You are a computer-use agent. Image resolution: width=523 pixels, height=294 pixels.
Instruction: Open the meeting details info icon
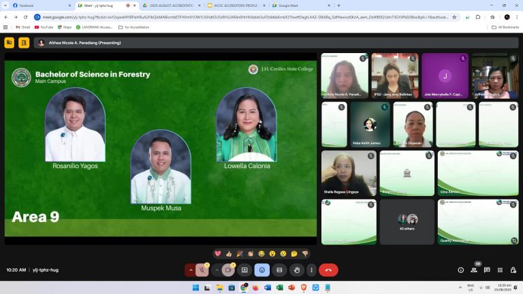pos(461,270)
